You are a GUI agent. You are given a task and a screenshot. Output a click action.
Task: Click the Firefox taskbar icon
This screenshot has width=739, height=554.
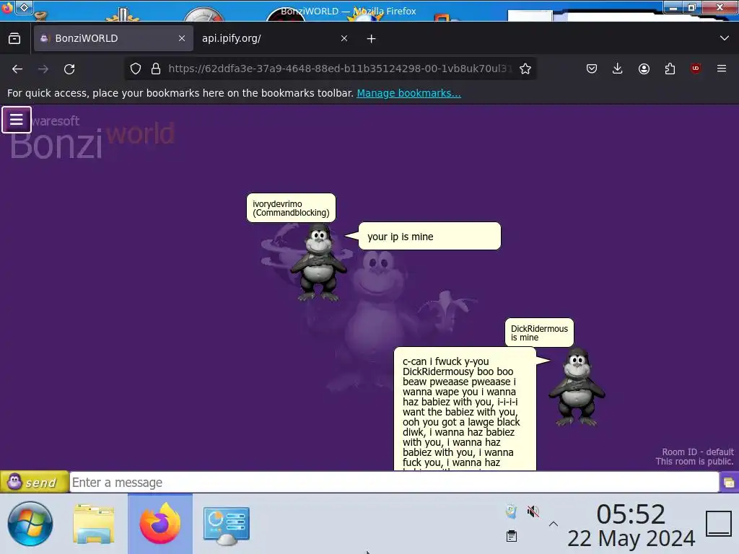pyautogui.click(x=160, y=524)
